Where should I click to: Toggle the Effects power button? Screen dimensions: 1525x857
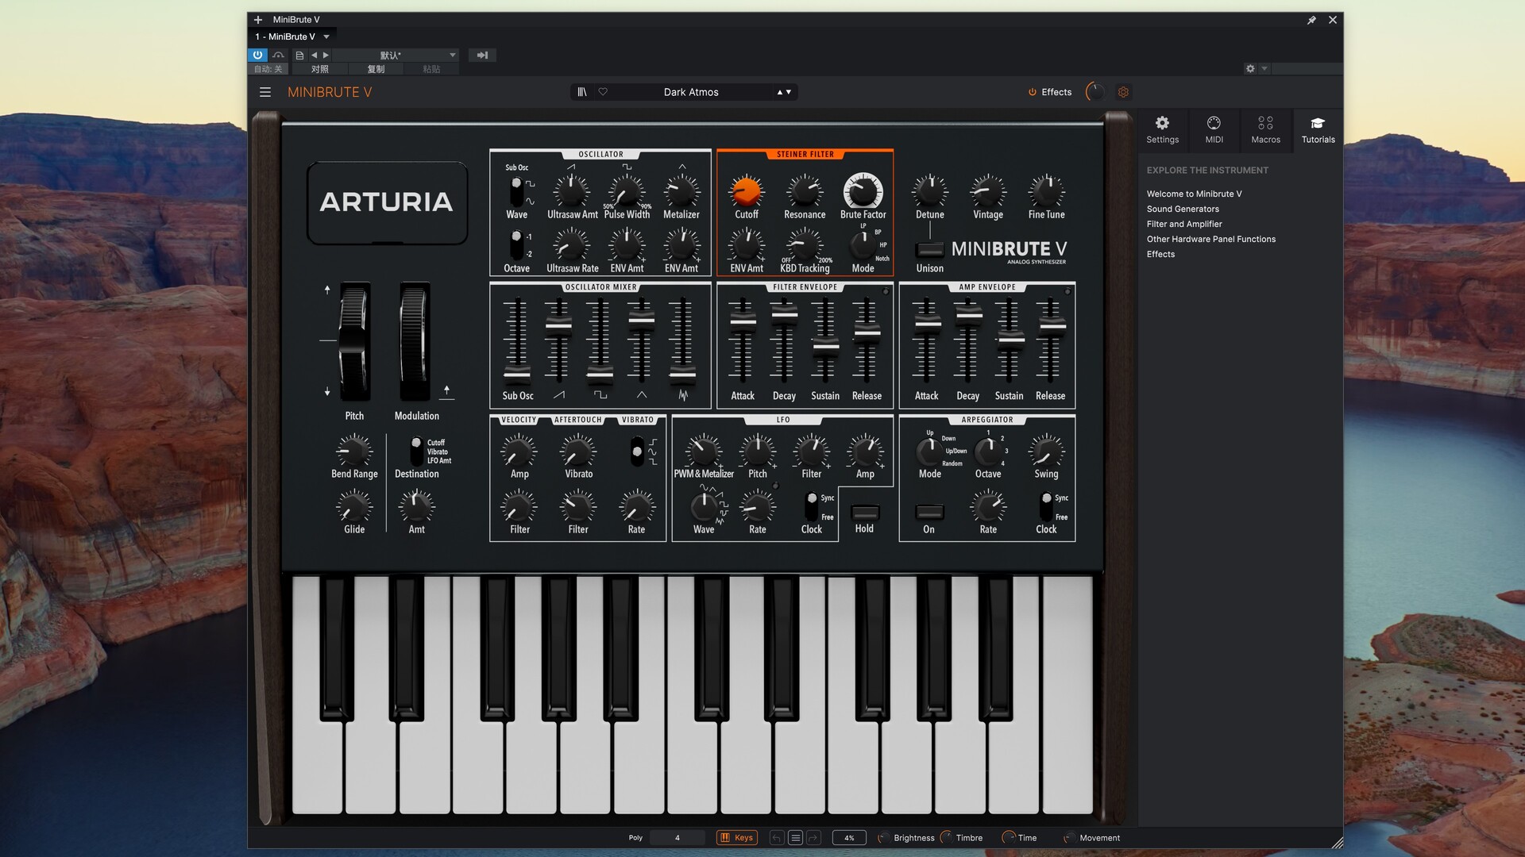click(x=1033, y=92)
